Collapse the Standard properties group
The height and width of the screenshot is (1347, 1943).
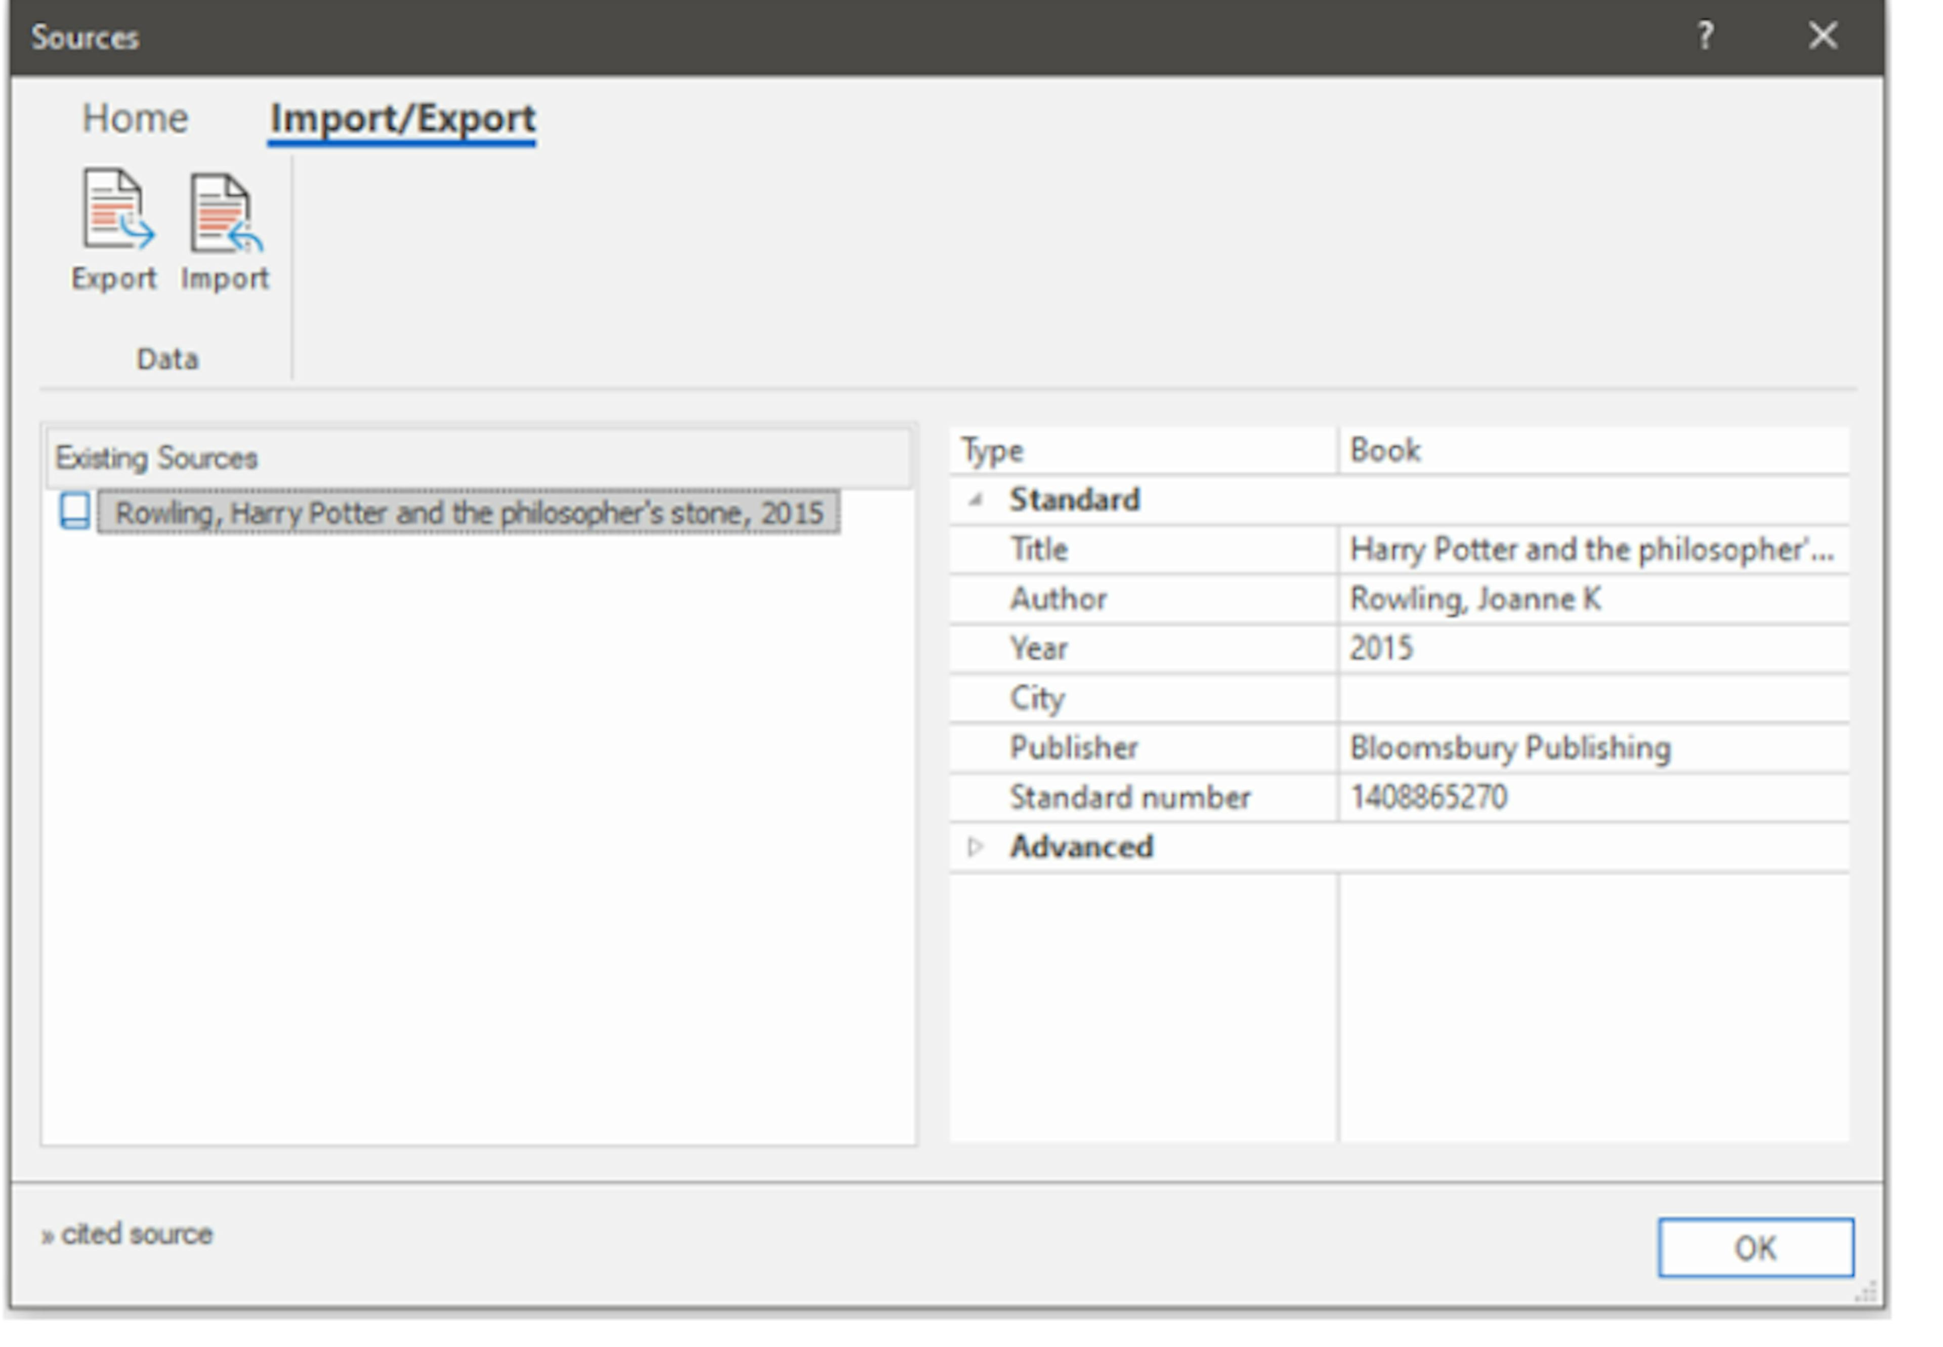pos(975,499)
